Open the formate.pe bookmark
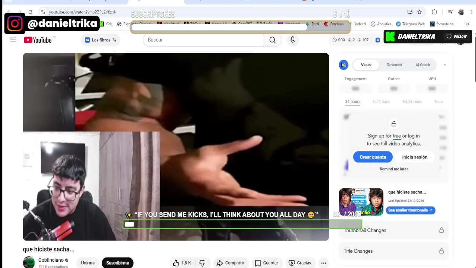 [x=442, y=24]
